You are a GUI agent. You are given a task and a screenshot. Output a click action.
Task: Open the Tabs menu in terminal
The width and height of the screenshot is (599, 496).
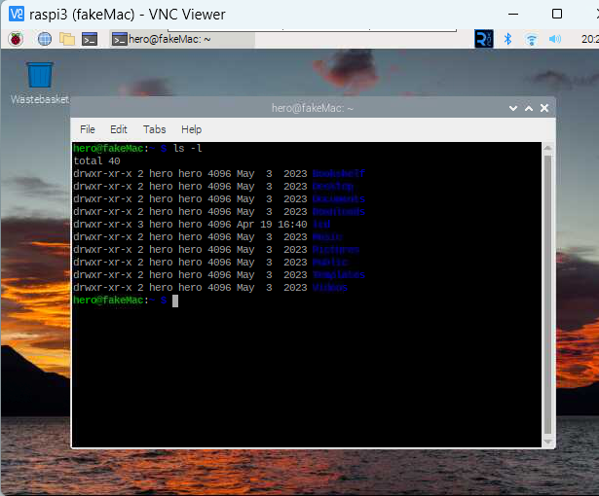[x=154, y=129]
